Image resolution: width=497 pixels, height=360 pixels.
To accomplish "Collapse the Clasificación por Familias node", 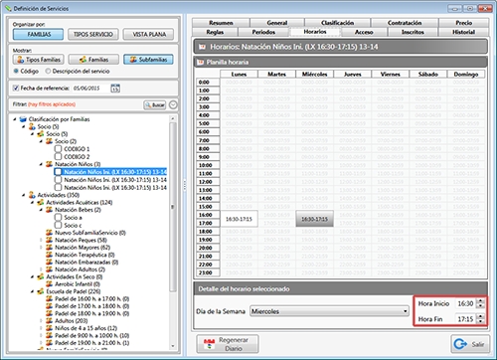I will 15,119.
